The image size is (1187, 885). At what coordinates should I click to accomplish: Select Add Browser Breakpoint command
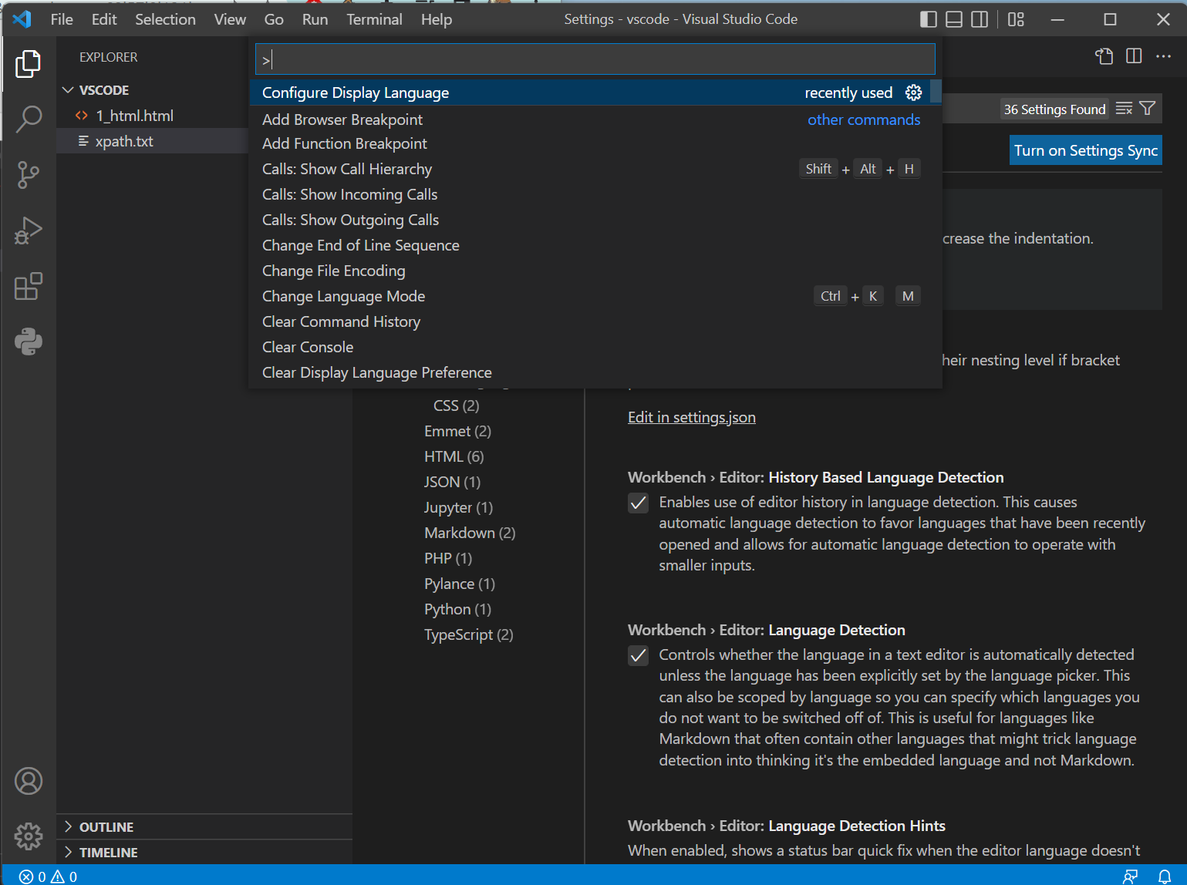point(589,119)
